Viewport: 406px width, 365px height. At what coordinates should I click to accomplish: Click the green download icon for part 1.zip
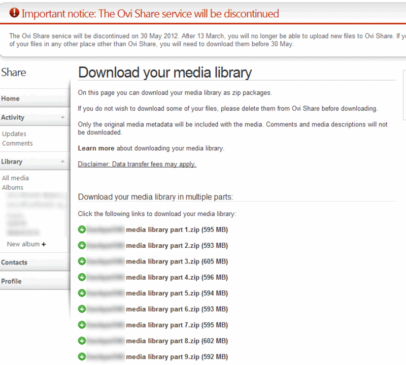pos(82,229)
